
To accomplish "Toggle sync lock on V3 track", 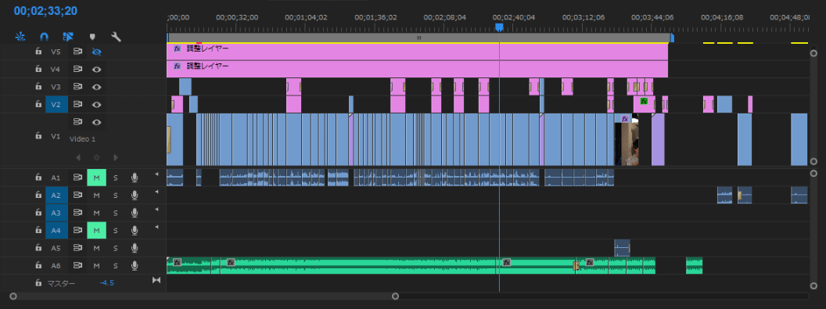I will (77, 86).
